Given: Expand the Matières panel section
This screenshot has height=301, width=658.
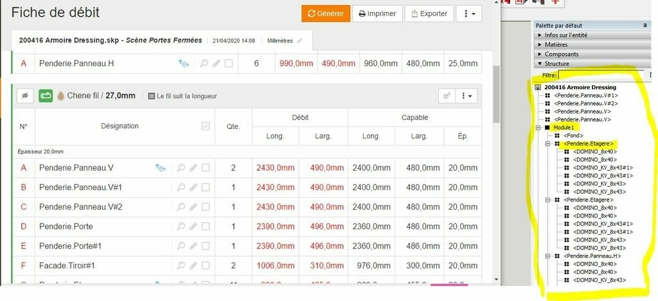Looking at the screenshot, I should (540, 45).
